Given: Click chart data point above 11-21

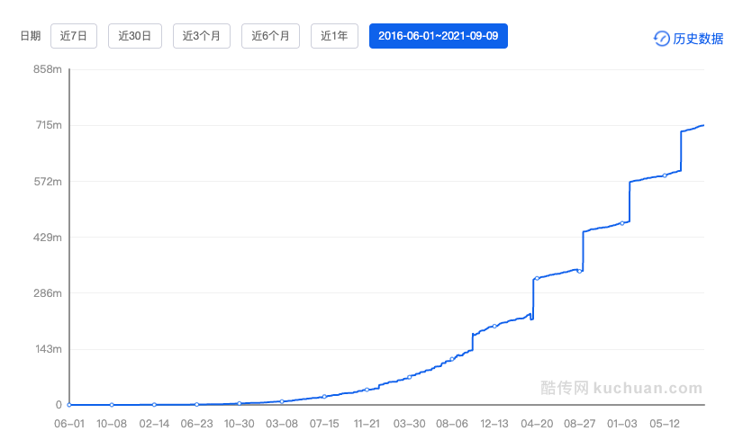Looking at the screenshot, I should pyautogui.click(x=367, y=390).
